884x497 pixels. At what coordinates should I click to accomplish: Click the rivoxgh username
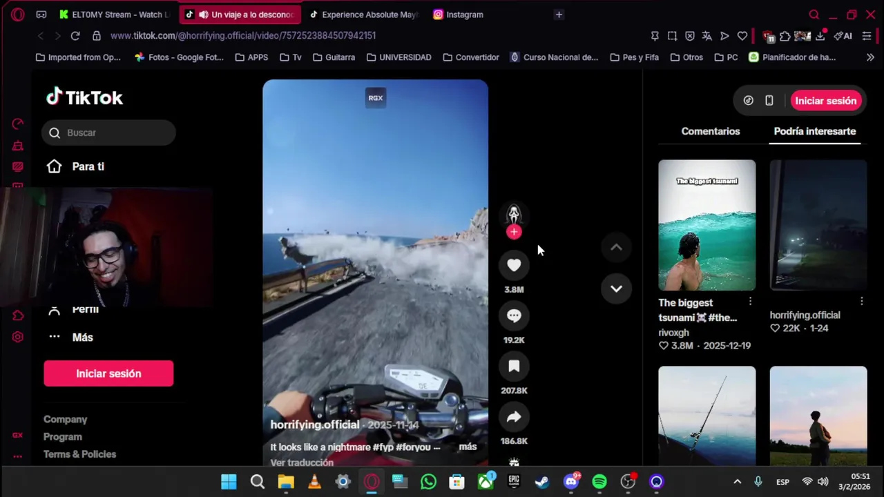(673, 333)
